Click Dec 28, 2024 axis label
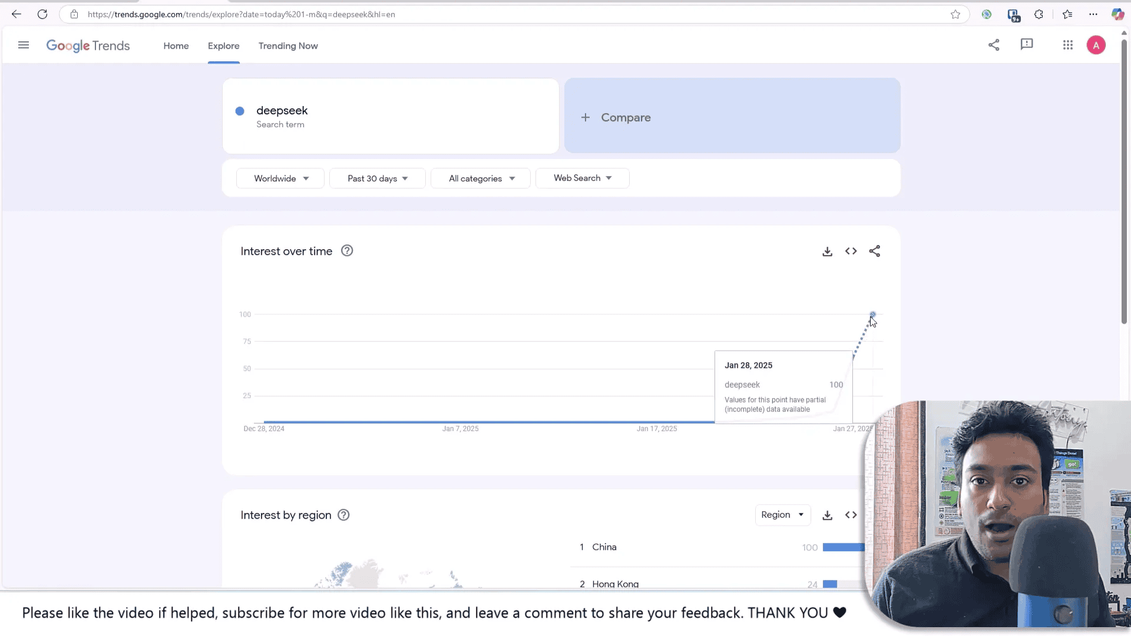Screen dimensions: 1131x636 coord(264,429)
